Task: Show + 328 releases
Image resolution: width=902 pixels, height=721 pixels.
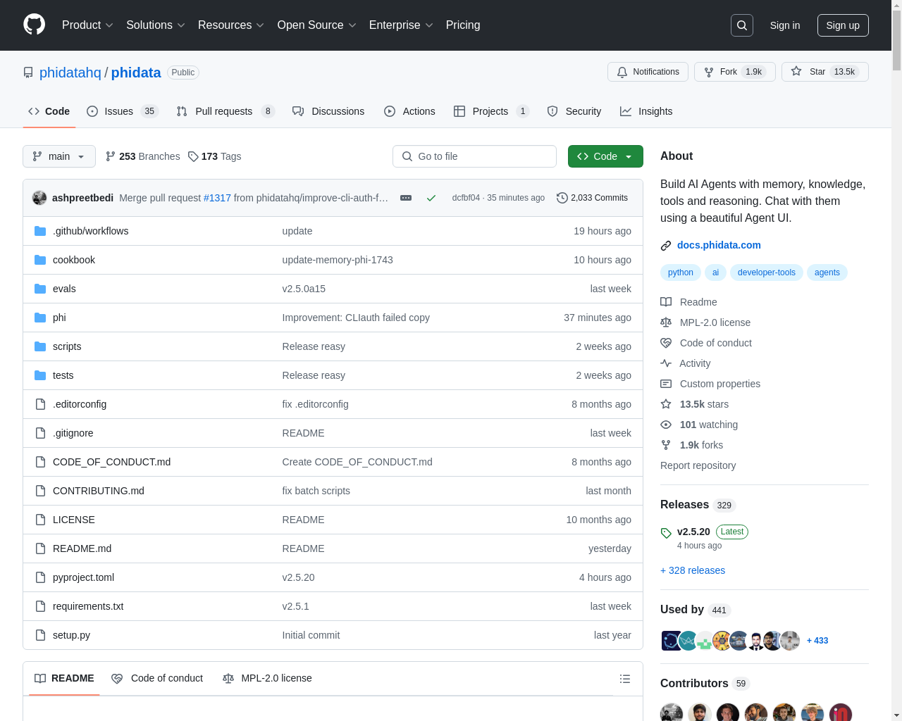Action: click(x=693, y=570)
